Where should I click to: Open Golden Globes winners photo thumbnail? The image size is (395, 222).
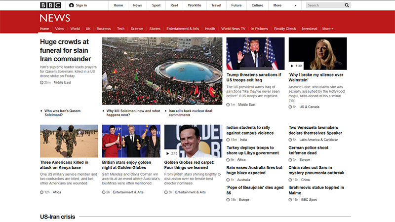click(x=131, y=141)
